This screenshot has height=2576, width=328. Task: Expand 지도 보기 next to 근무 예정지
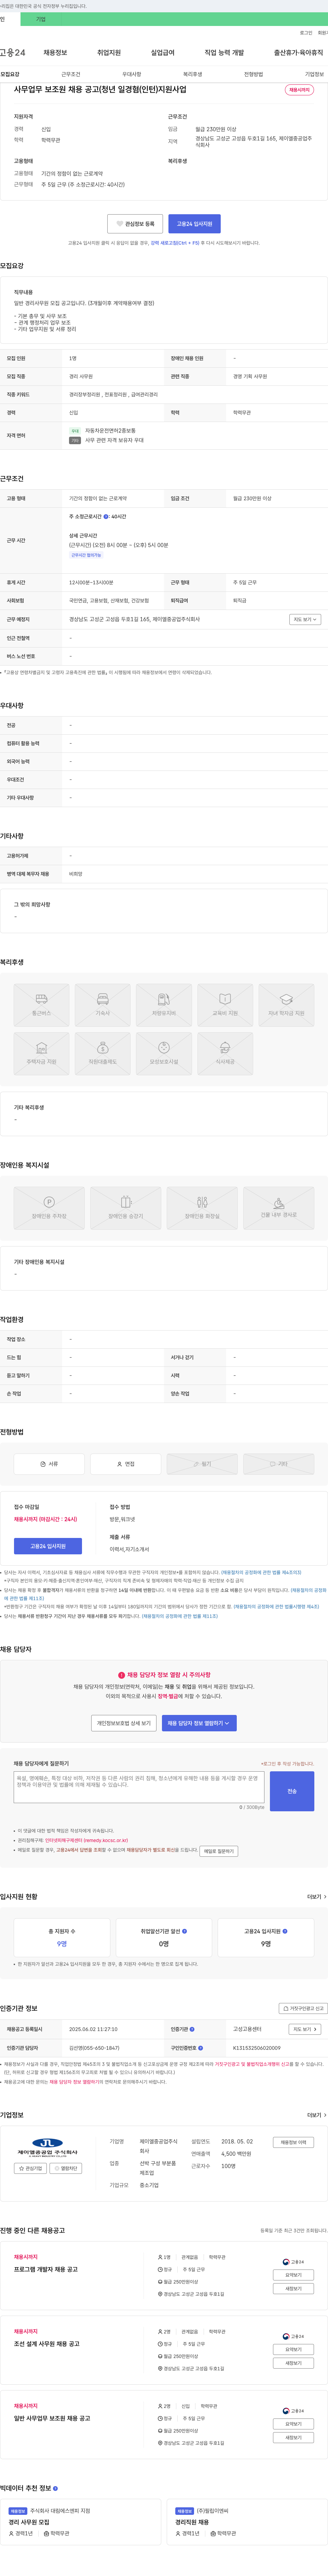coord(305,619)
